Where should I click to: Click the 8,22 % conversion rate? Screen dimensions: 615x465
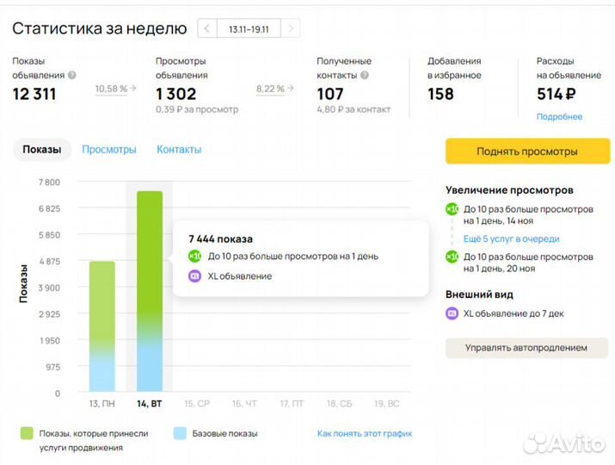270,89
